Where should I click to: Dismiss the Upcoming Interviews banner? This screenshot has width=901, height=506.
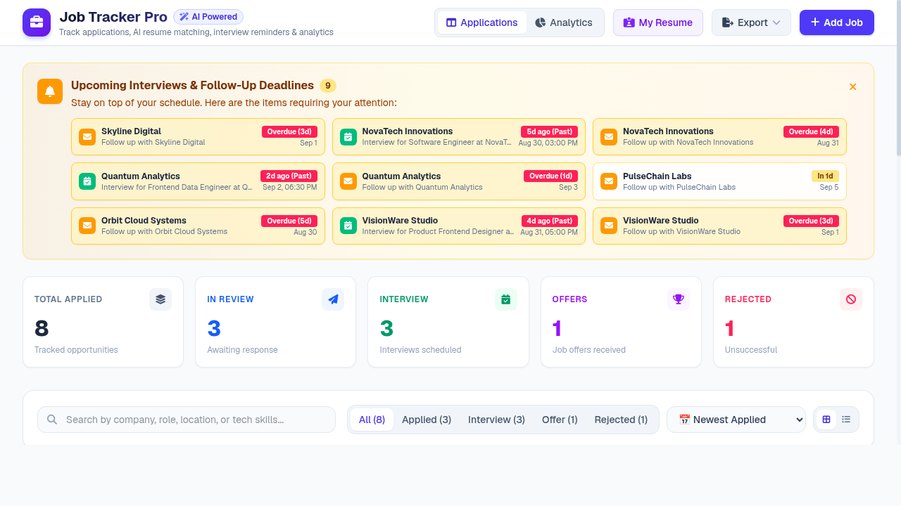coord(852,86)
